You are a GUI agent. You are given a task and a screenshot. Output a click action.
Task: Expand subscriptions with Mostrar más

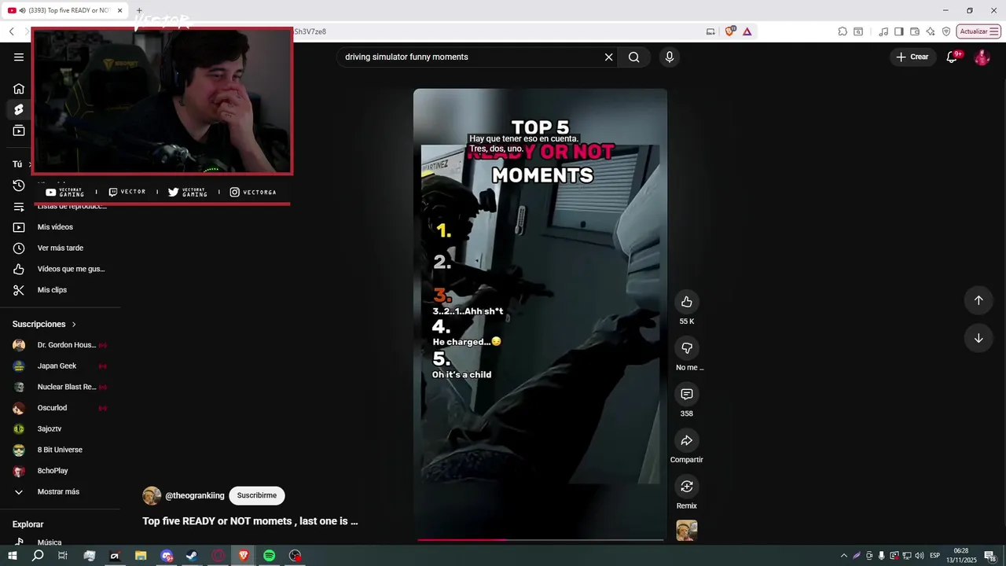pyautogui.click(x=60, y=492)
